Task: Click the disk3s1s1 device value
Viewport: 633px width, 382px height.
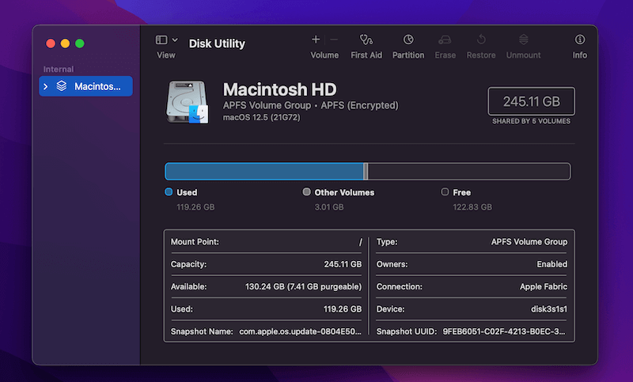Action: tap(546, 309)
